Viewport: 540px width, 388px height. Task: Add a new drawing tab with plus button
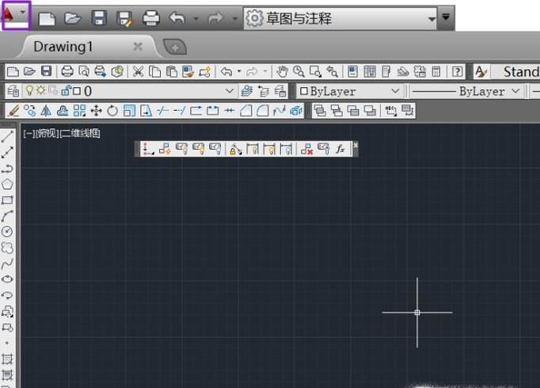(x=175, y=48)
